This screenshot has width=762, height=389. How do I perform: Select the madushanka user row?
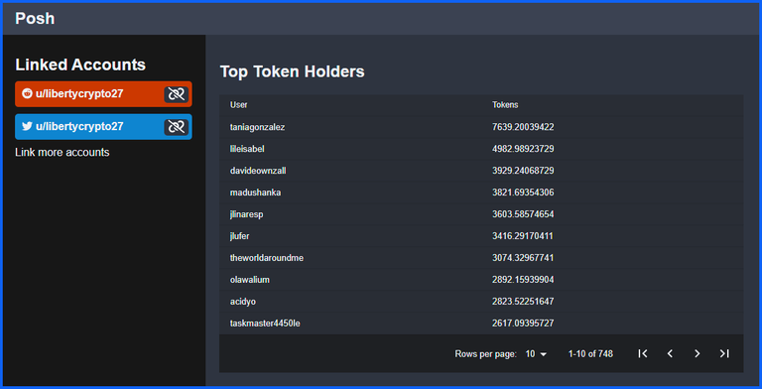[x=481, y=193]
